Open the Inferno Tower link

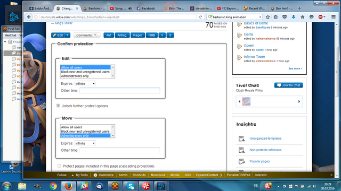pos(254,57)
